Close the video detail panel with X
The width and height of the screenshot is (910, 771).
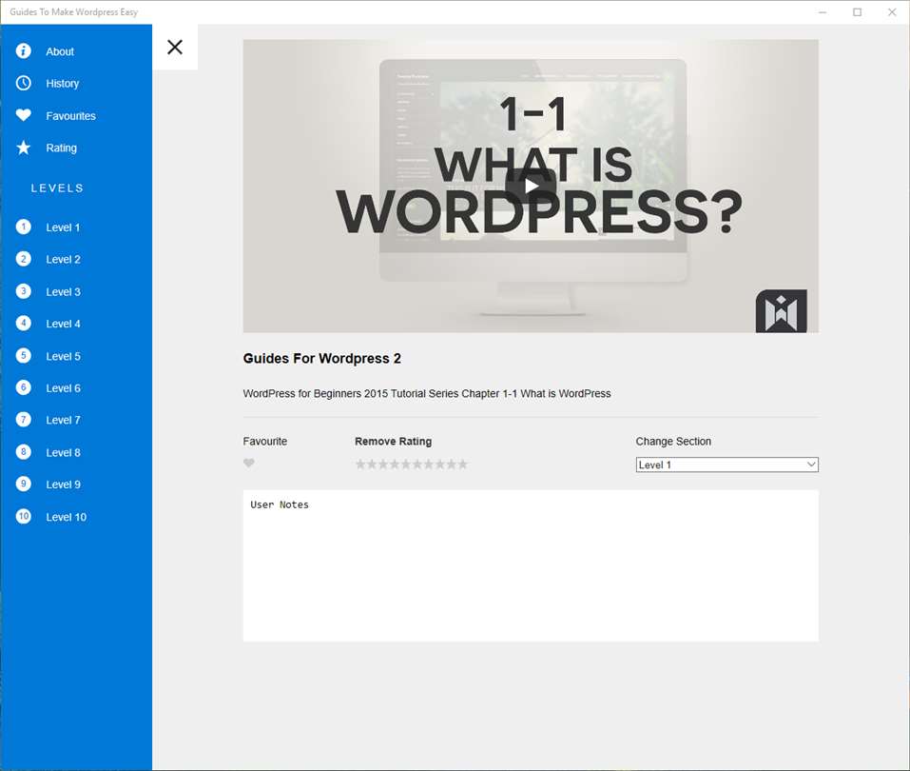[175, 47]
